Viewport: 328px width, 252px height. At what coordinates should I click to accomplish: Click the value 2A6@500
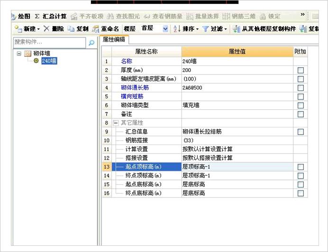[237, 88]
